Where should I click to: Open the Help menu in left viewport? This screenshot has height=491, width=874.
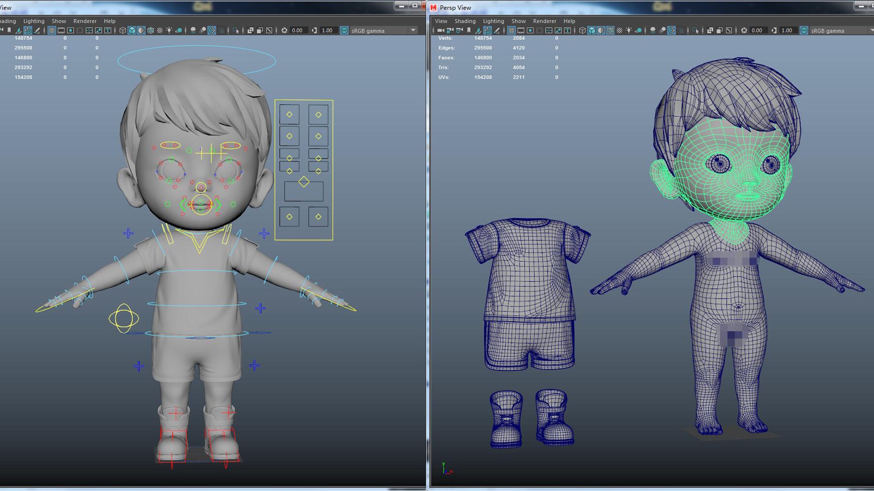point(109,21)
